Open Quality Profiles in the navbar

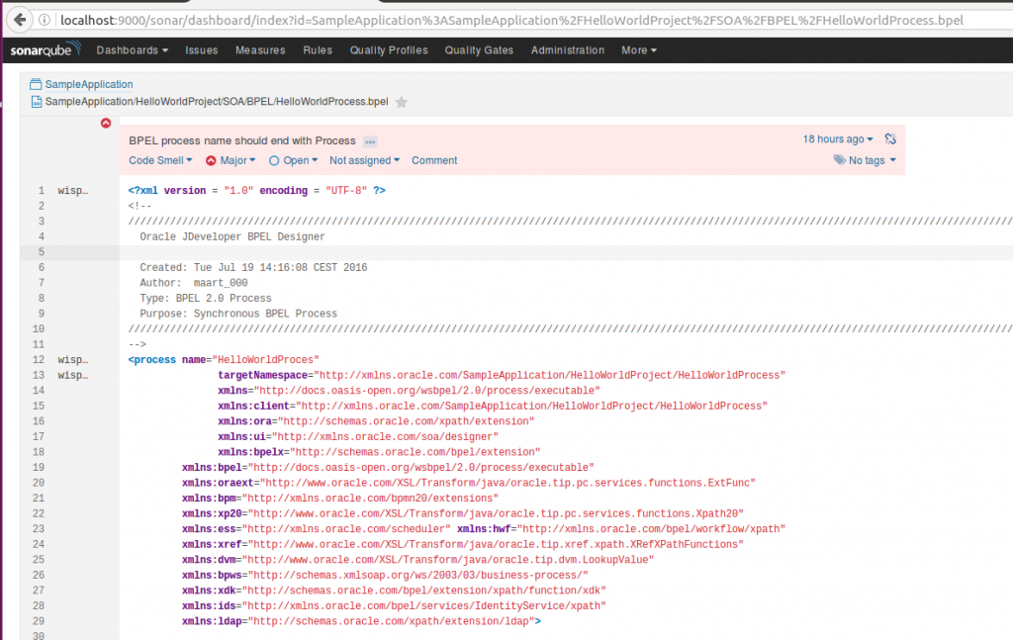click(389, 50)
